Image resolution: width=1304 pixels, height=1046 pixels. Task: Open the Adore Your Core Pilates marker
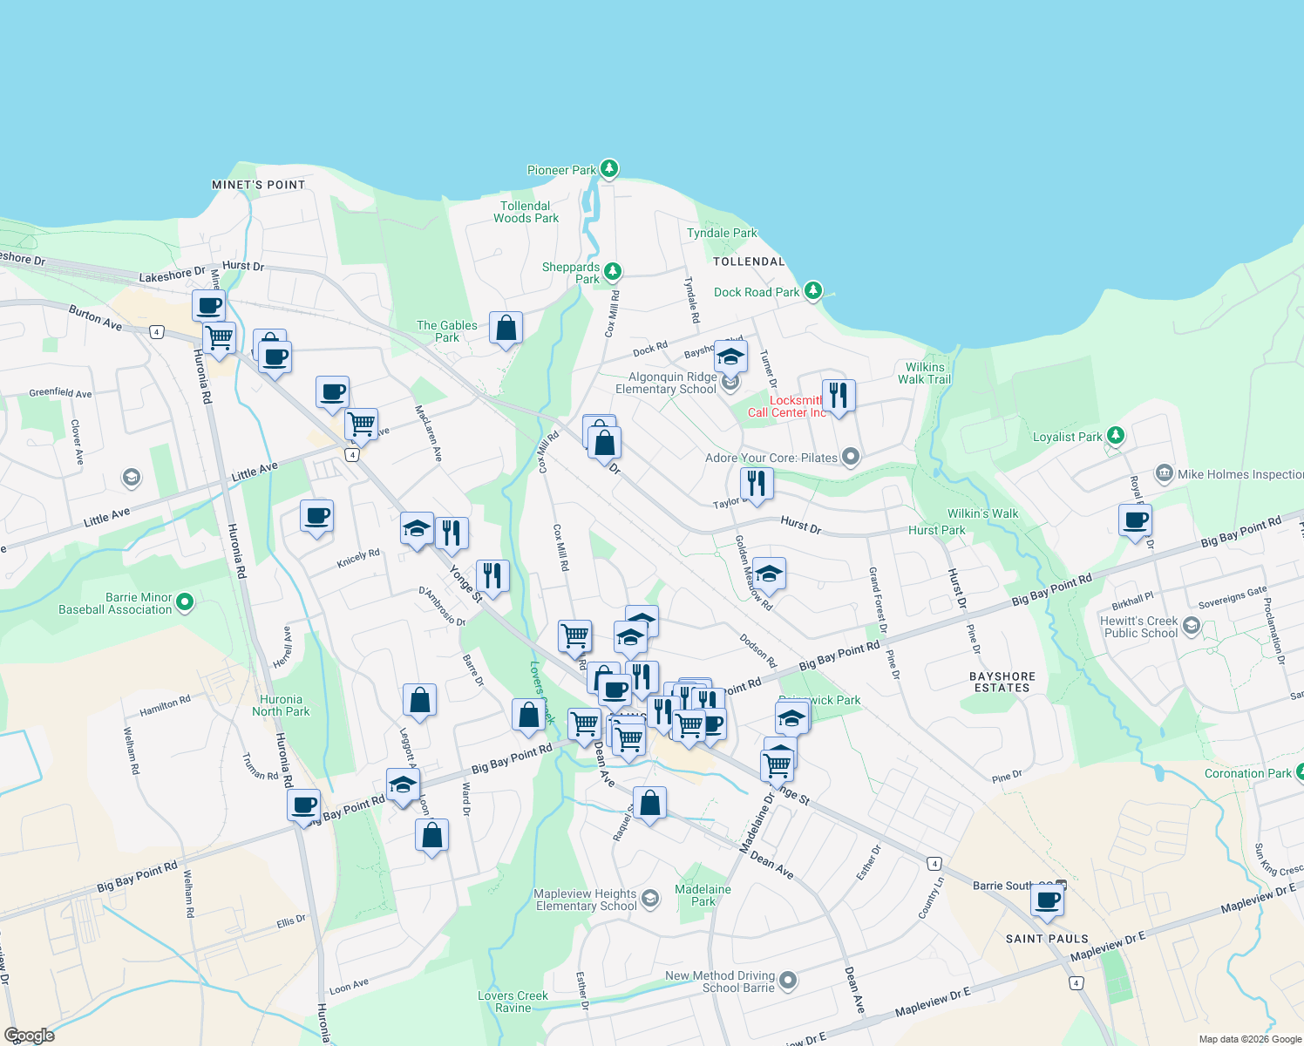pos(850,457)
